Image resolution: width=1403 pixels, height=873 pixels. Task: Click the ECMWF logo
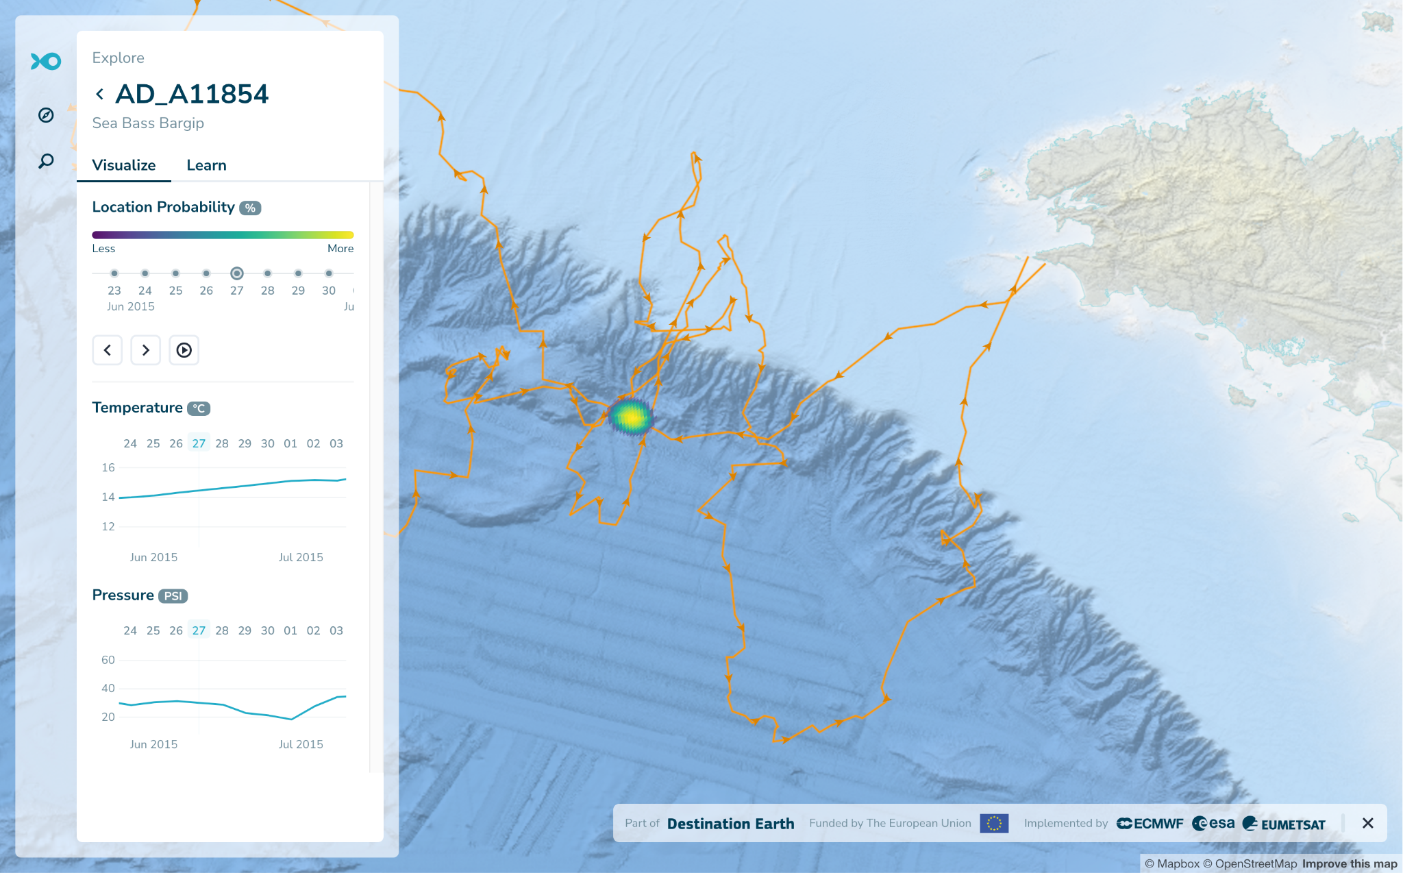point(1150,824)
